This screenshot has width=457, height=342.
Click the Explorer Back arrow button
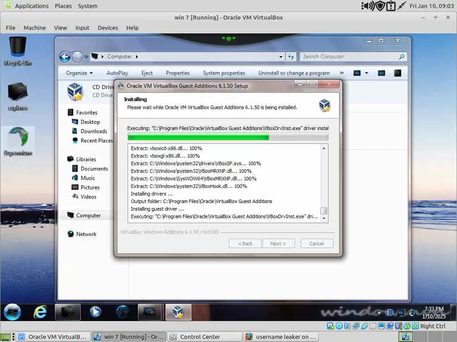pyautogui.click(x=65, y=57)
